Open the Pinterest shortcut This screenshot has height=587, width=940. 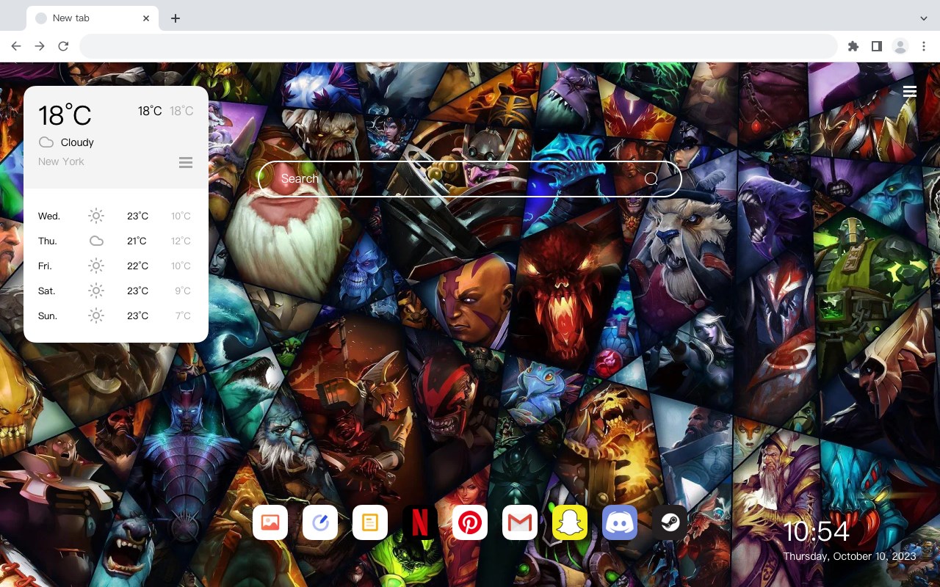pos(470,522)
